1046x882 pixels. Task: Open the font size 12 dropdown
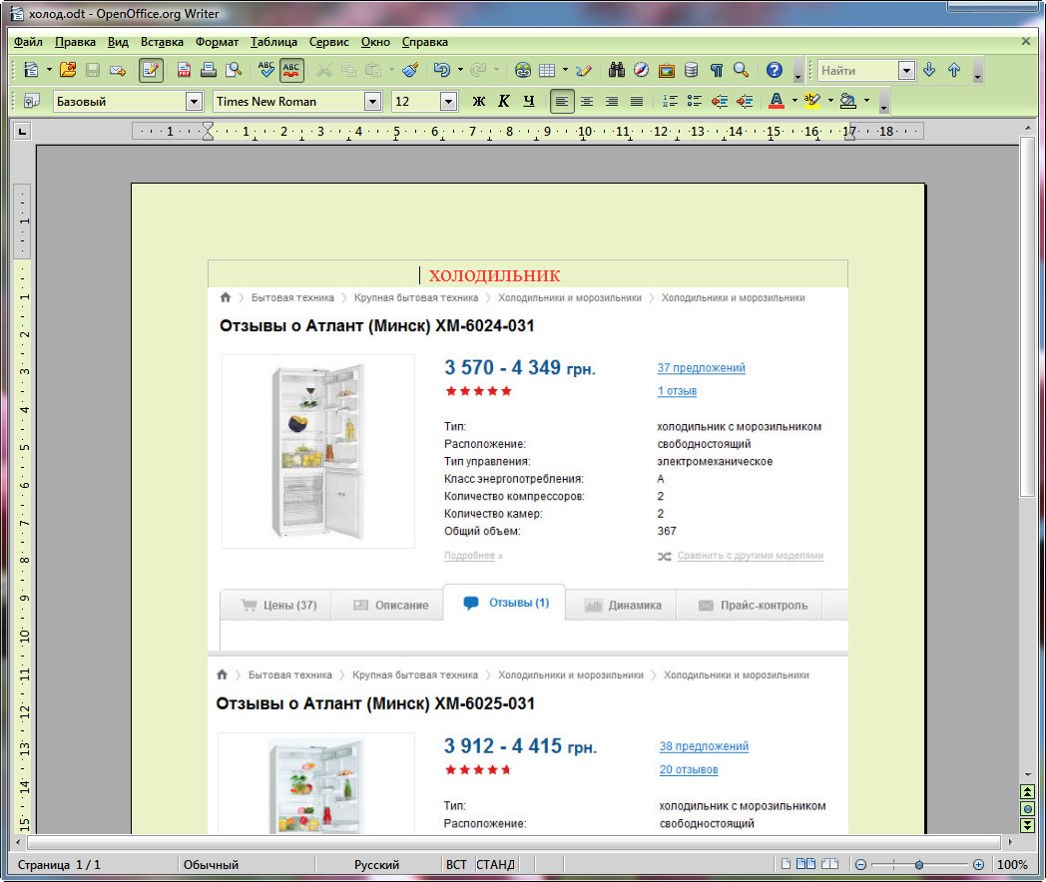point(449,101)
